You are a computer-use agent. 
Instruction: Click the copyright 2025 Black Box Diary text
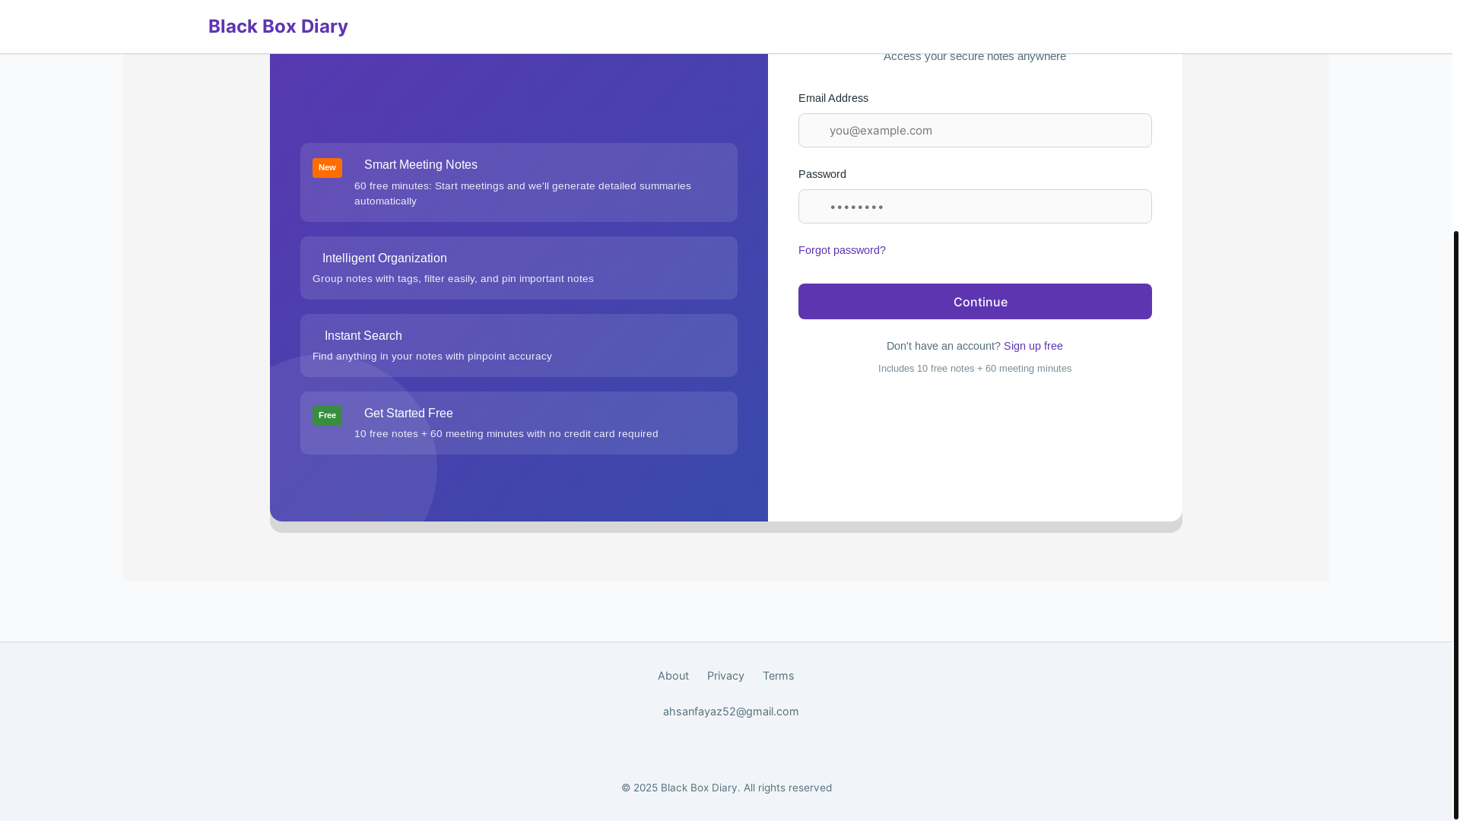point(726,788)
